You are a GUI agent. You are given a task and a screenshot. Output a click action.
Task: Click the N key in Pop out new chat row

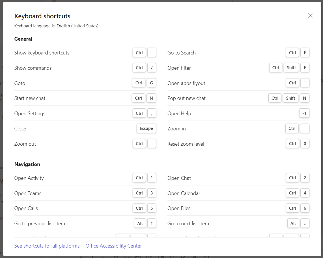point(304,98)
